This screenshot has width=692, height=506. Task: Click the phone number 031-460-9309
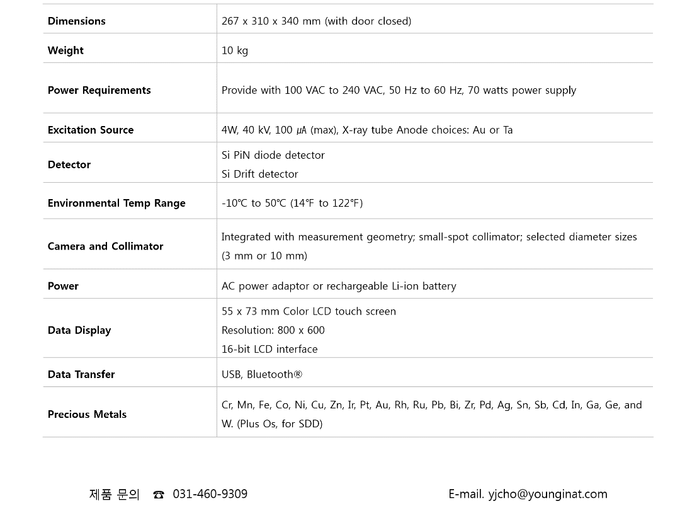pyautogui.click(x=210, y=494)
